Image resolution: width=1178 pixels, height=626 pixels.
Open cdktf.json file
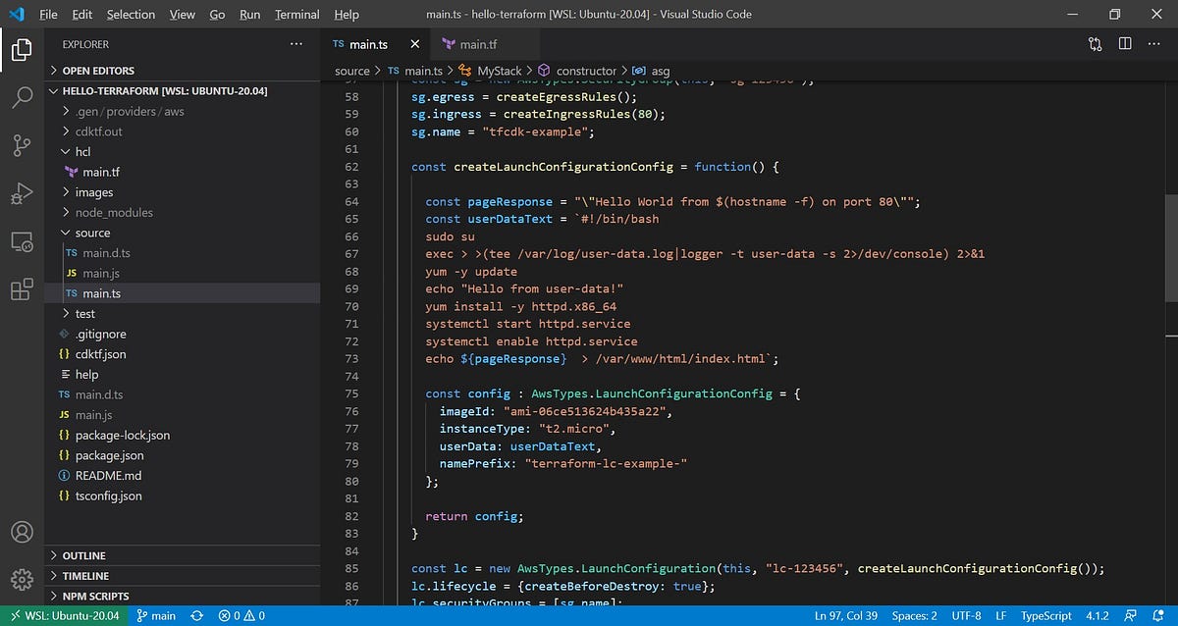pyautogui.click(x=183, y=354)
